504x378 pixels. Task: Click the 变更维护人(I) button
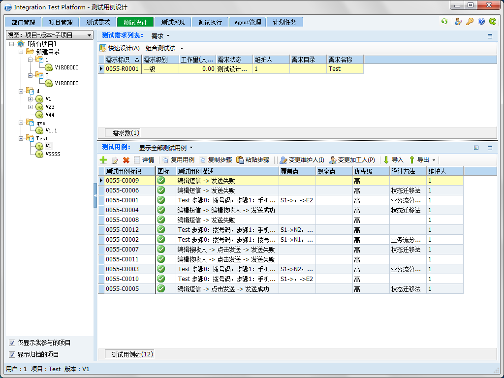click(x=302, y=160)
